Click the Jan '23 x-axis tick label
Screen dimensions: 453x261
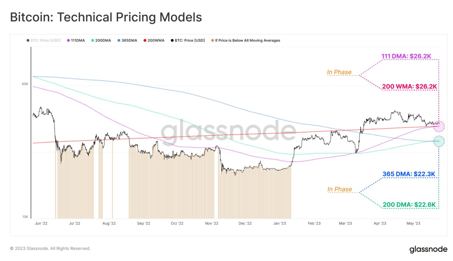[x=280, y=223]
